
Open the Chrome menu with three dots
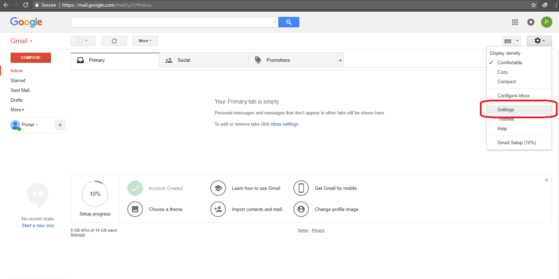pos(556,5)
